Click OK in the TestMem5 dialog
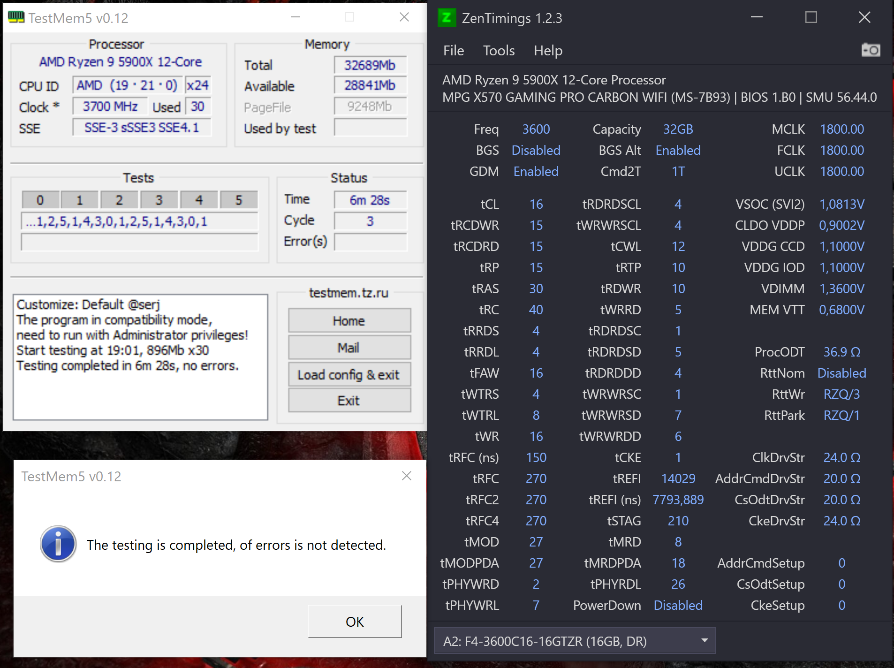Image resolution: width=894 pixels, height=668 pixels. click(355, 622)
